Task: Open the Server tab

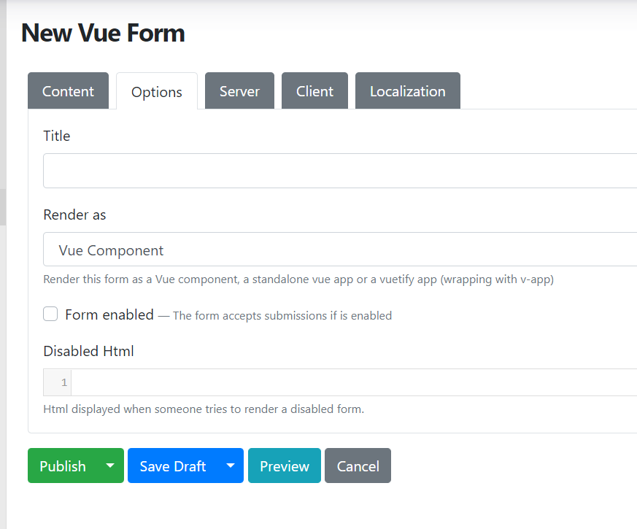Action: tap(239, 91)
